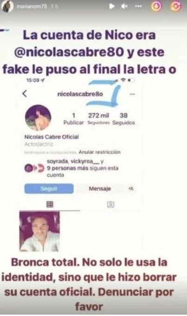Click the Seguir button
This screenshot has width=187, height=316.
pyautogui.click(x=49, y=189)
